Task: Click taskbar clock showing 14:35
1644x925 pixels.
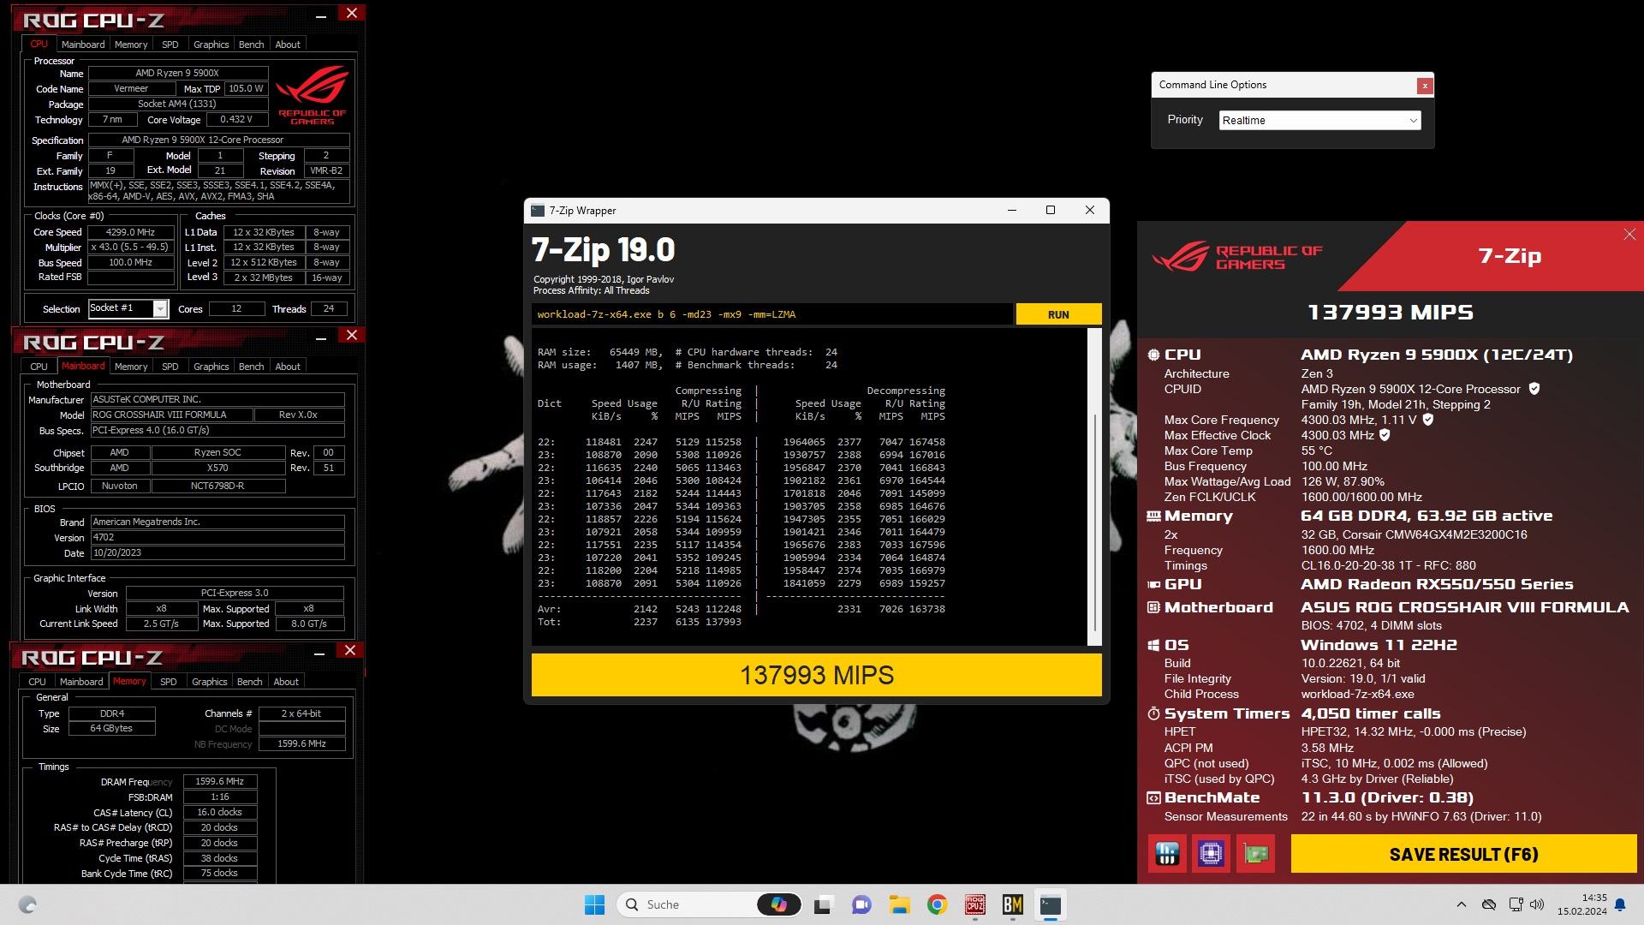Action: click(1582, 904)
